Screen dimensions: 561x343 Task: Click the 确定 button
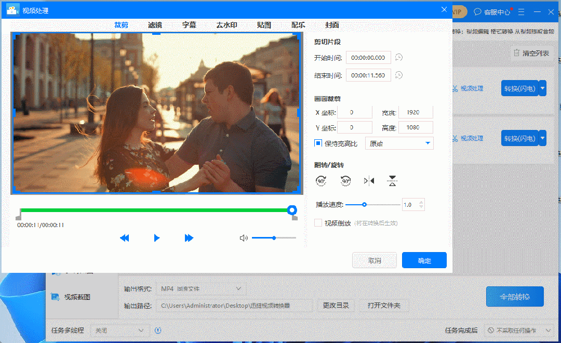pyautogui.click(x=424, y=260)
